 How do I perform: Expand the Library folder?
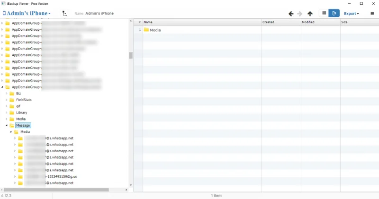7,112
